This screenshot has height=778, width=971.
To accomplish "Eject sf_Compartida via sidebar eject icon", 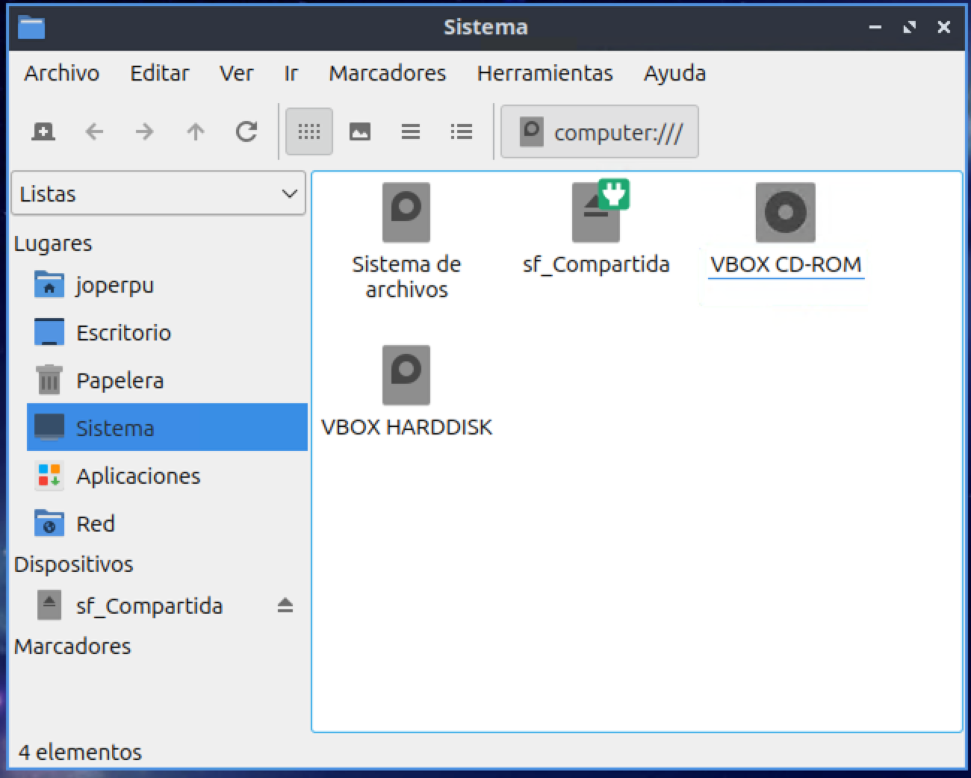I will 285,605.
